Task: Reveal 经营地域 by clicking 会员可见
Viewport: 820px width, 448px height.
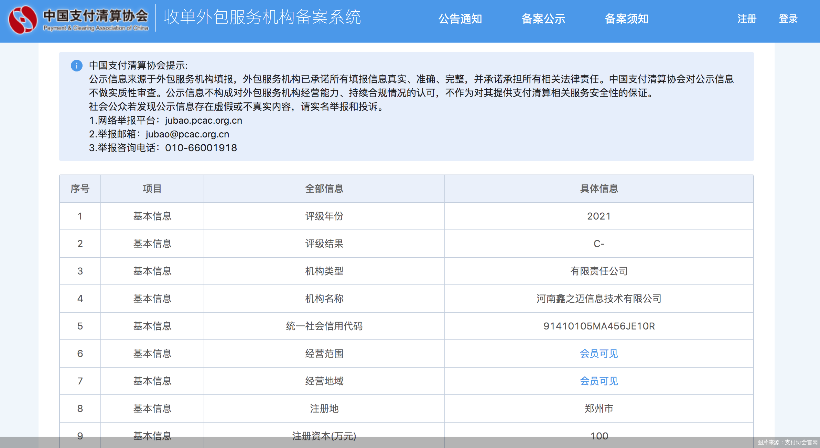Action: point(598,381)
